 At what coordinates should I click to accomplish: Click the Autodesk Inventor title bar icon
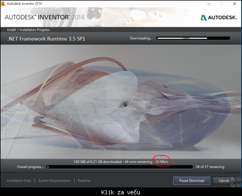(x=3, y=3)
